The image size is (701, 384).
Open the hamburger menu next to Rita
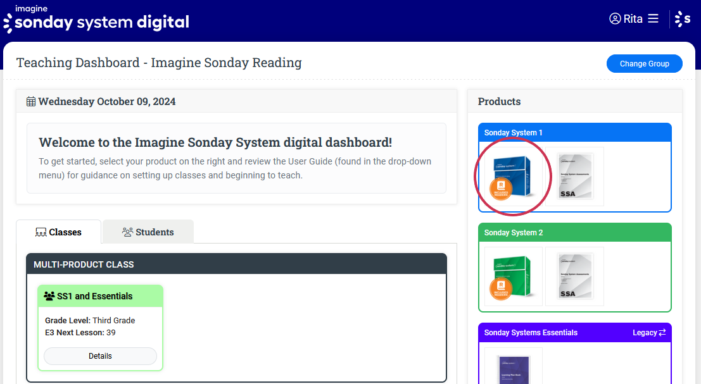653,19
